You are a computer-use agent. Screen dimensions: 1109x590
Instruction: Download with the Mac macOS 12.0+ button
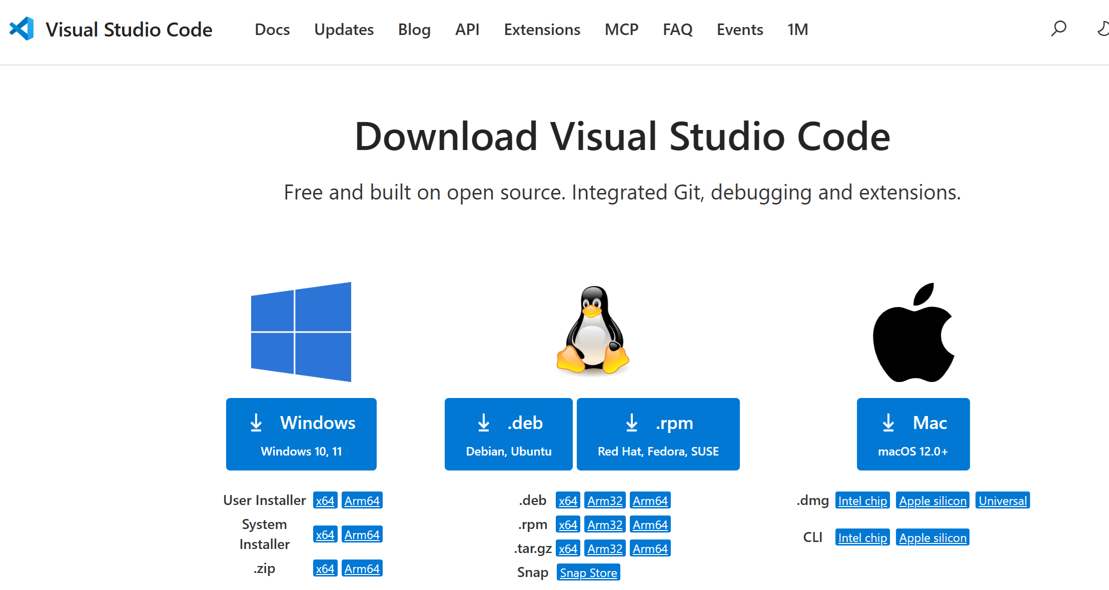tap(913, 434)
